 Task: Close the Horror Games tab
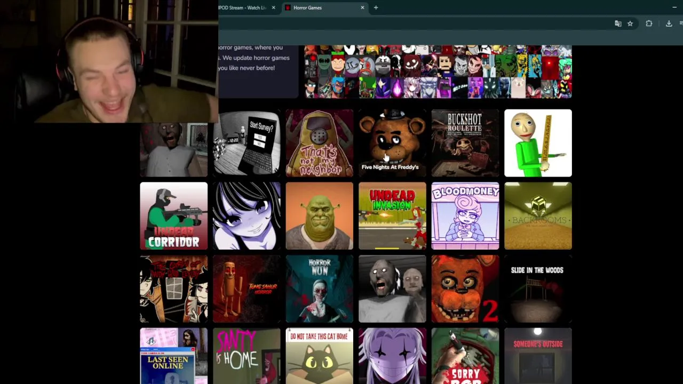362,7
